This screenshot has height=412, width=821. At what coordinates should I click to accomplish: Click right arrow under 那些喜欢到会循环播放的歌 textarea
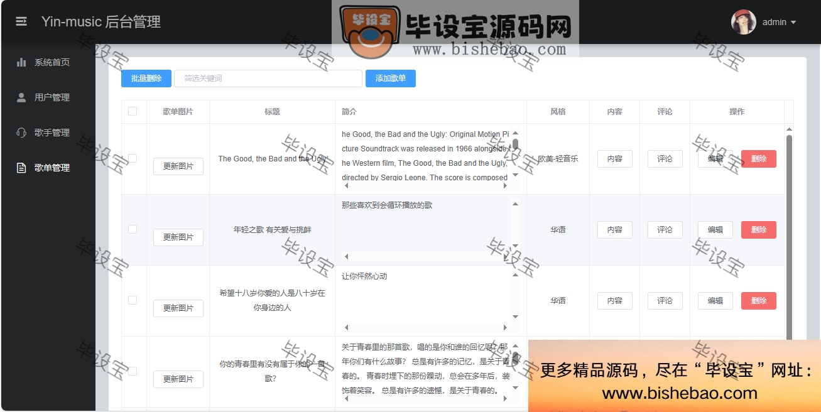pos(505,257)
